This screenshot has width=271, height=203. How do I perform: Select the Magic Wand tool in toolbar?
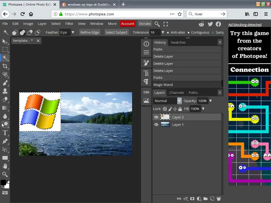(x=5, y=58)
